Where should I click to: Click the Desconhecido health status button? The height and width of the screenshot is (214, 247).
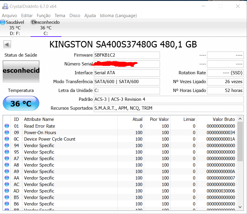(21, 71)
